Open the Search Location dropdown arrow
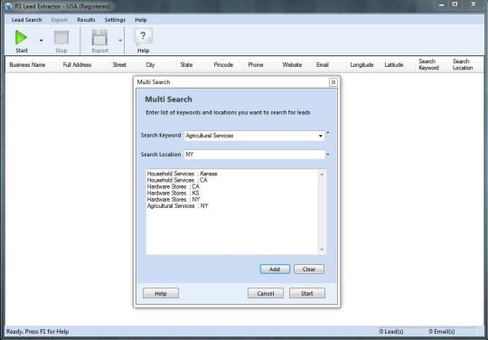Screen dimensions: 488x340 click(328, 155)
